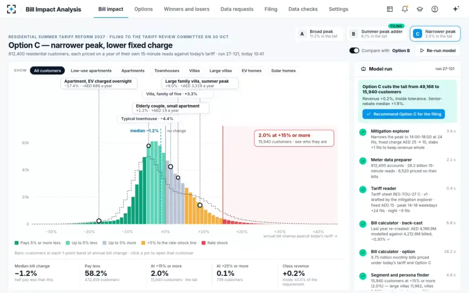Filter by Apartments segment
Viewport: 469px width, 293px height.
(x=133, y=71)
